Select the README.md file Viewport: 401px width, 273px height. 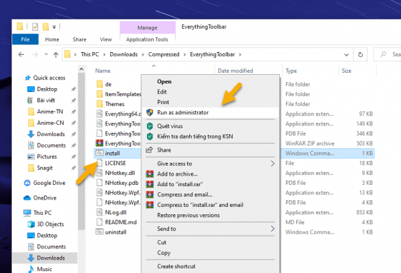(121, 222)
